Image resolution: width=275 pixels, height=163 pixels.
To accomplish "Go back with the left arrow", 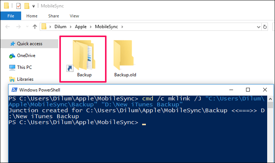I will click(x=7, y=27).
